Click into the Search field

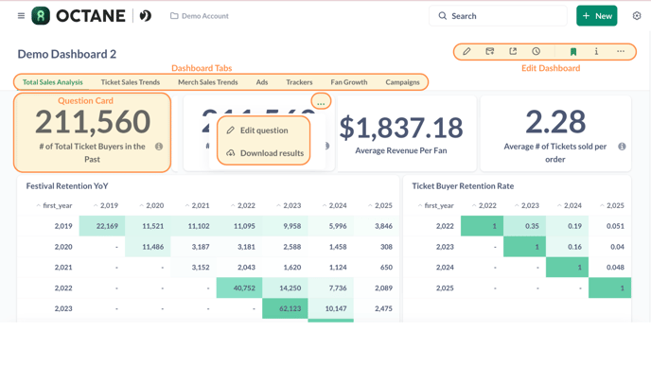click(498, 16)
